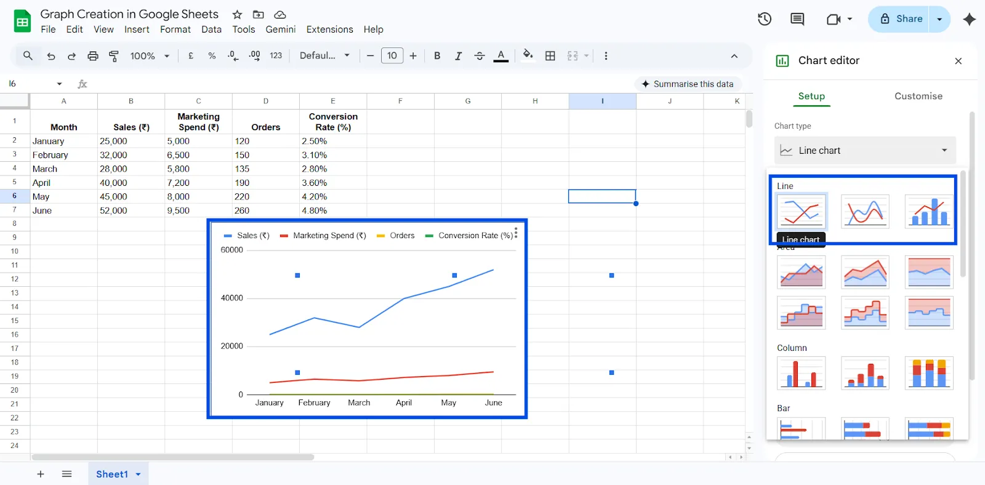The height and width of the screenshot is (485, 985).
Task: Switch to the Customise tab
Action: (x=918, y=96)
